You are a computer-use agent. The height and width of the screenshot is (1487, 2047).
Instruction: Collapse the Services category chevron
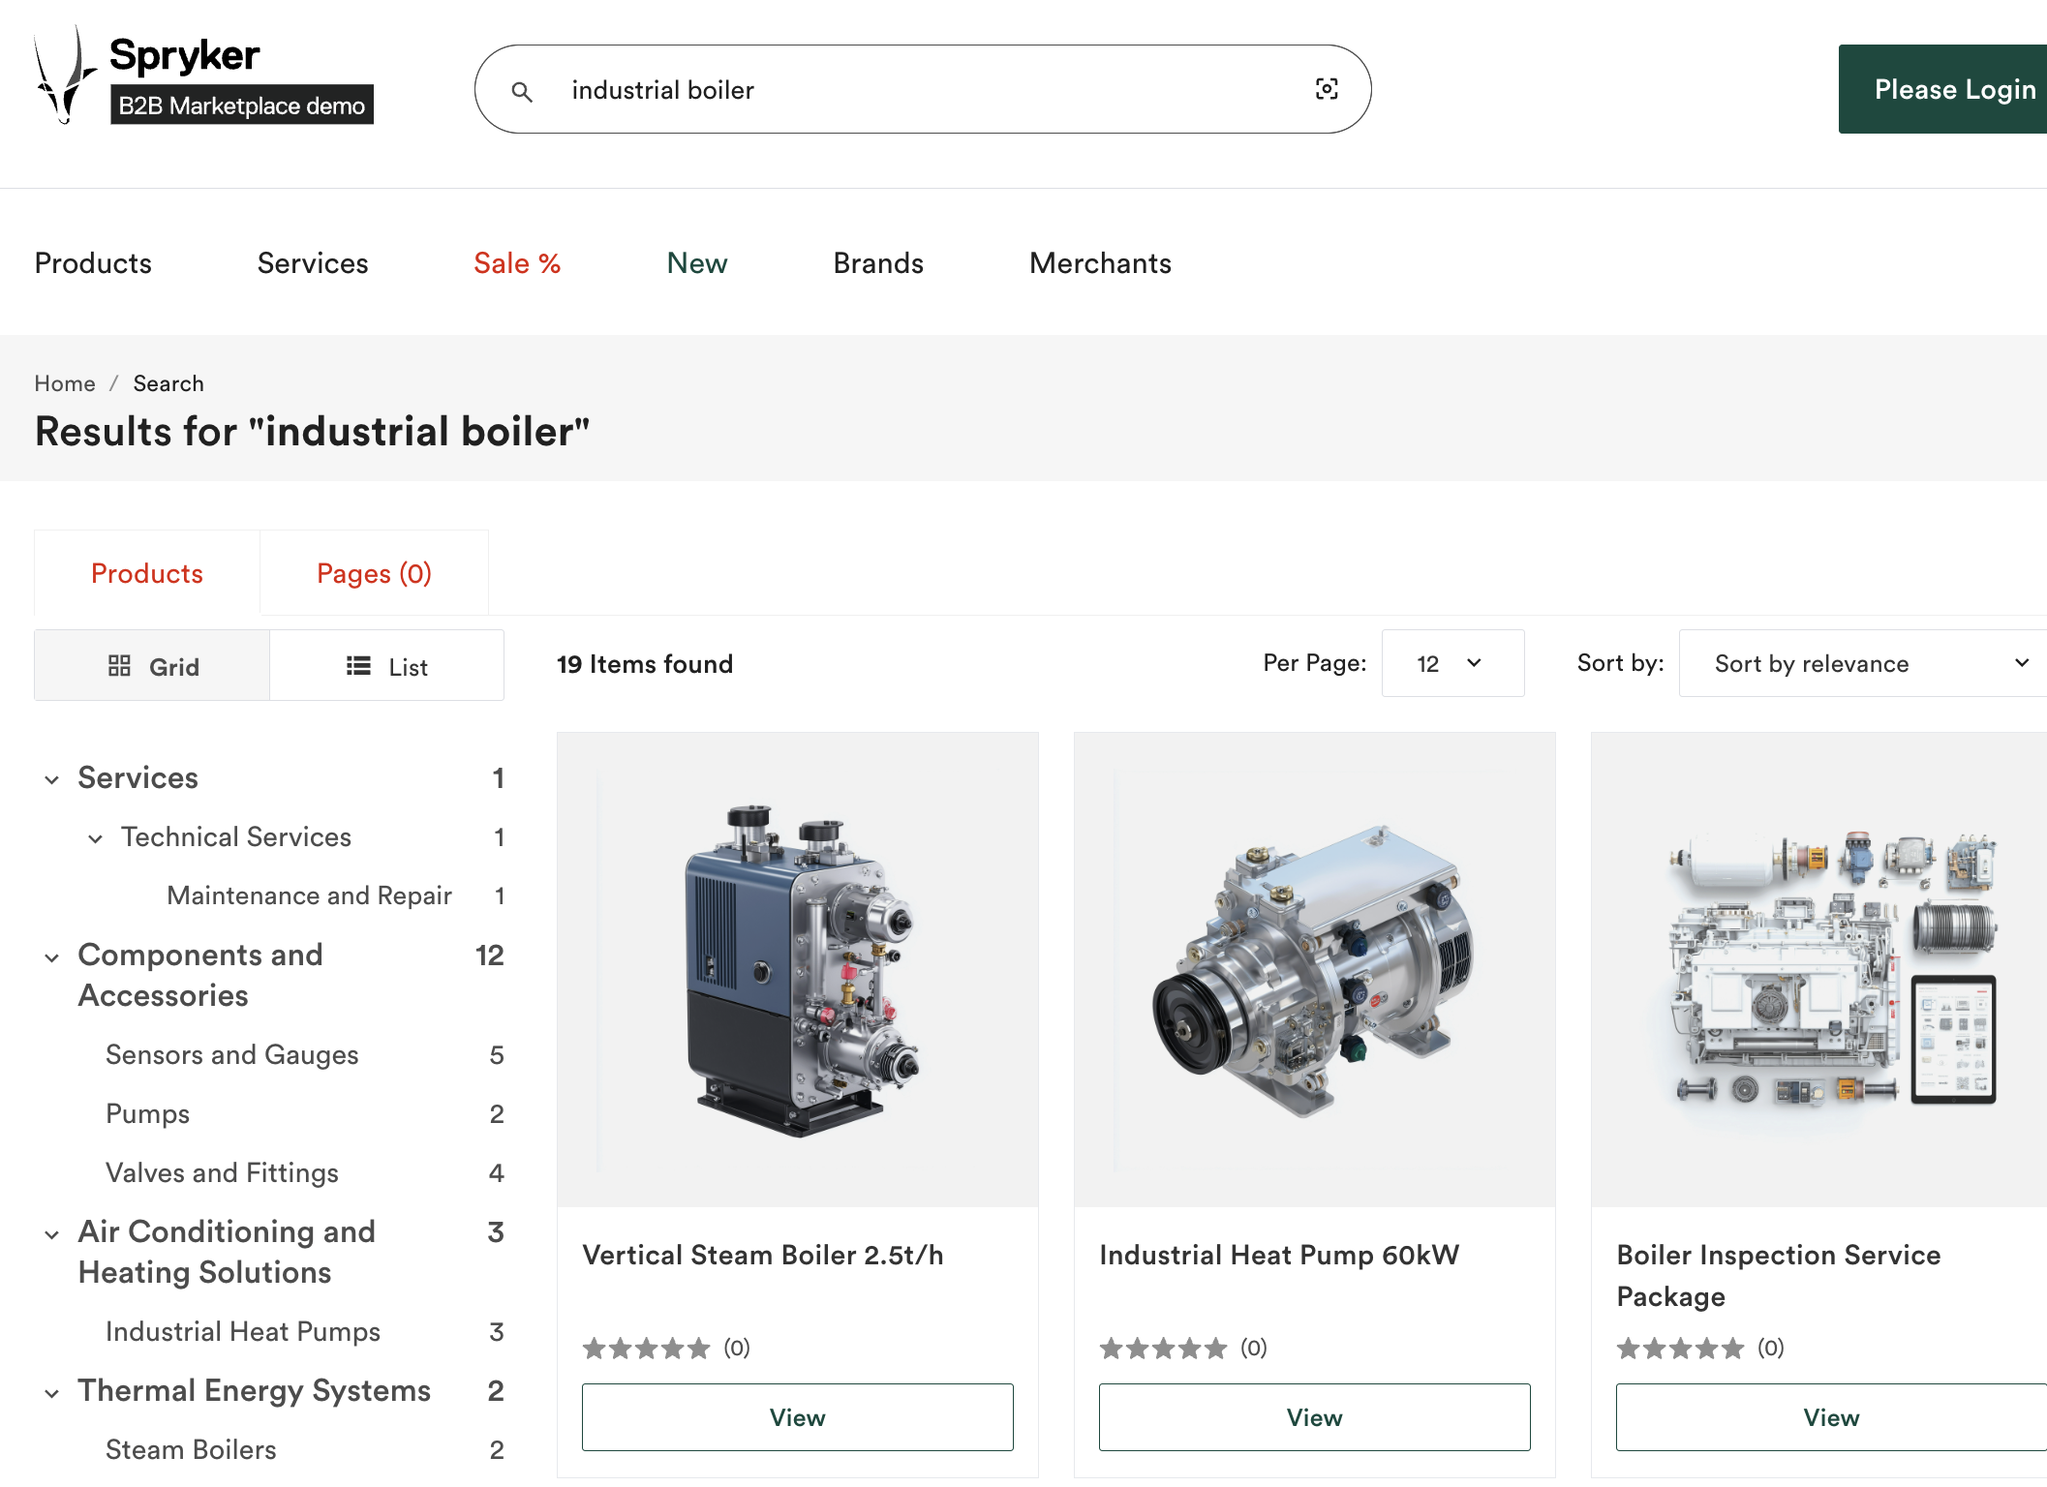click(52, 779)
